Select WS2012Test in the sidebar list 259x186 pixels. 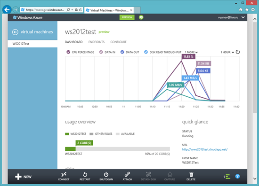coord(32,44)
